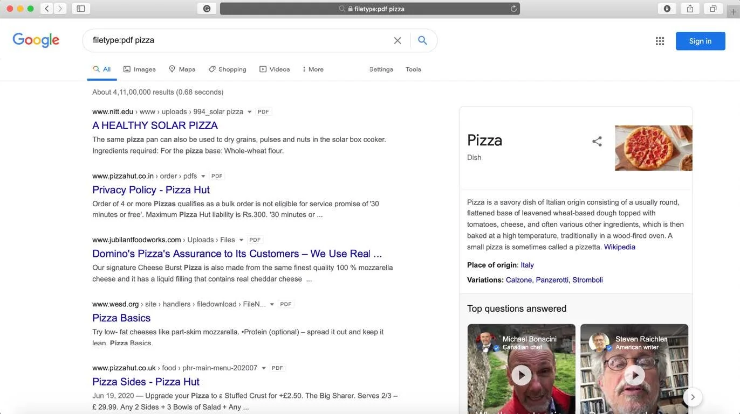
Task: Click the www.pizzahut.co.in breadcrumb
Action: (123, 176)
